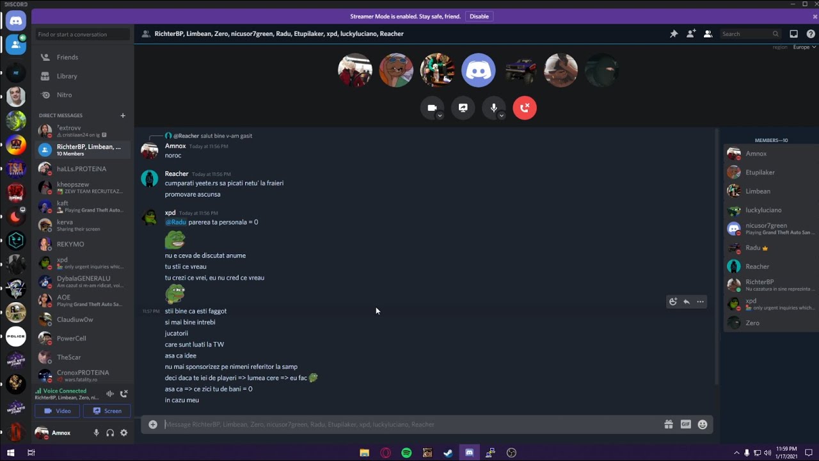819x461 pixels.
Task: Disconnect from voice in voice panel
Action: coord(124,394)
